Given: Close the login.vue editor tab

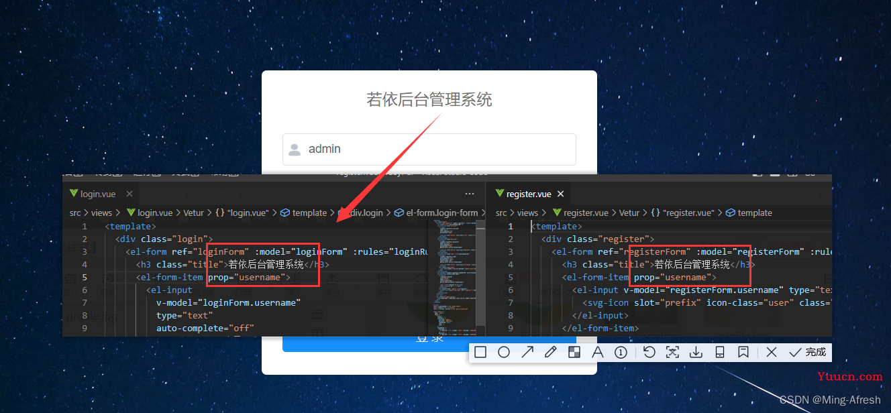Looking at the screenshot, I should point(129,194).
